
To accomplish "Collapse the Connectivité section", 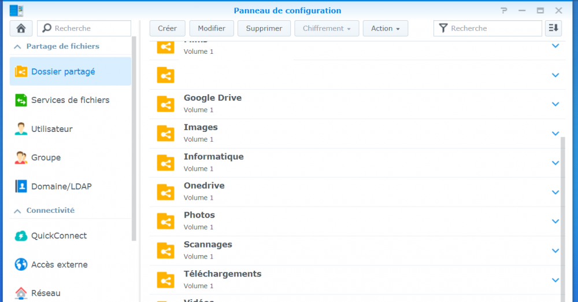I will (x=18, y=211).
